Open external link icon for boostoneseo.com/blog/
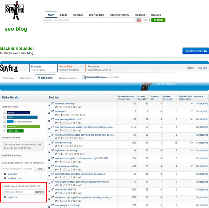Screen dimensions: 209x208 [53, 166]
